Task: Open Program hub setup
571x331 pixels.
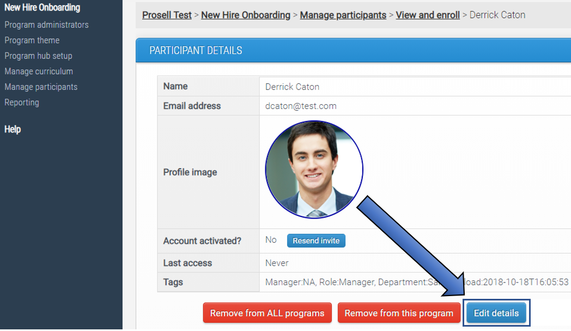Action: (x=38, y=56)
